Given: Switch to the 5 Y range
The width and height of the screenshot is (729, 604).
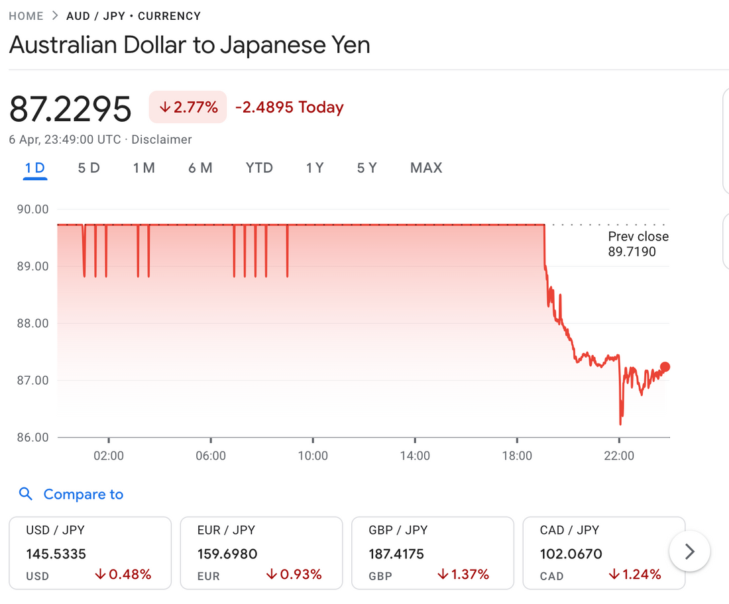Looking at the screenshot, I should [366, 168].
